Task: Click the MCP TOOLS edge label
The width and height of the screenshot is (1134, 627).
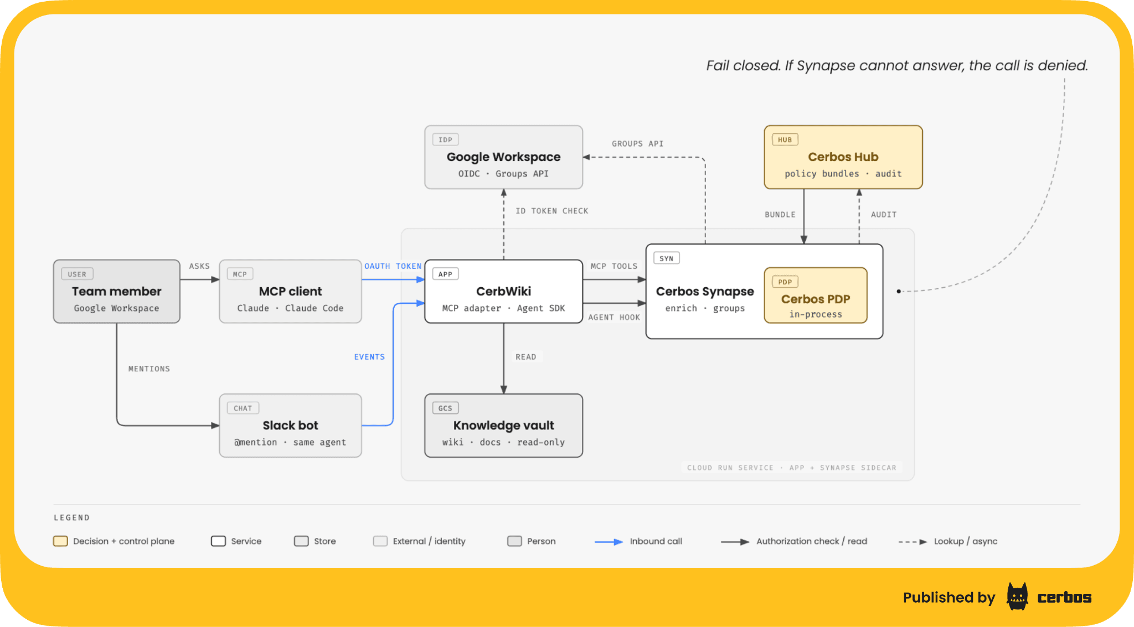Action: pos(614,266)
